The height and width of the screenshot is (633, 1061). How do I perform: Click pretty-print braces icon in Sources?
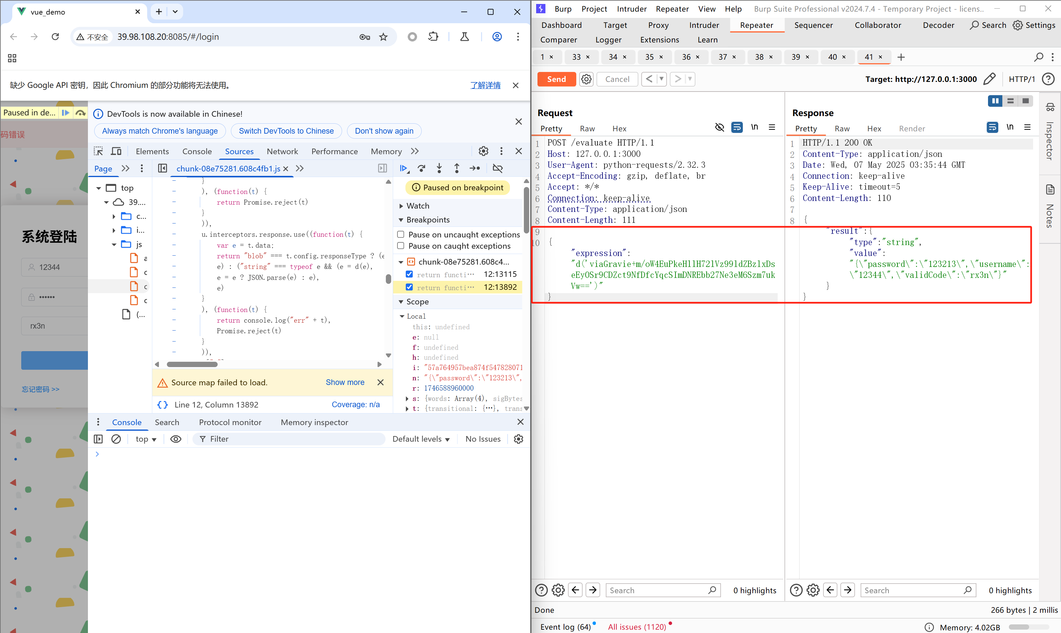pos(163,404)
